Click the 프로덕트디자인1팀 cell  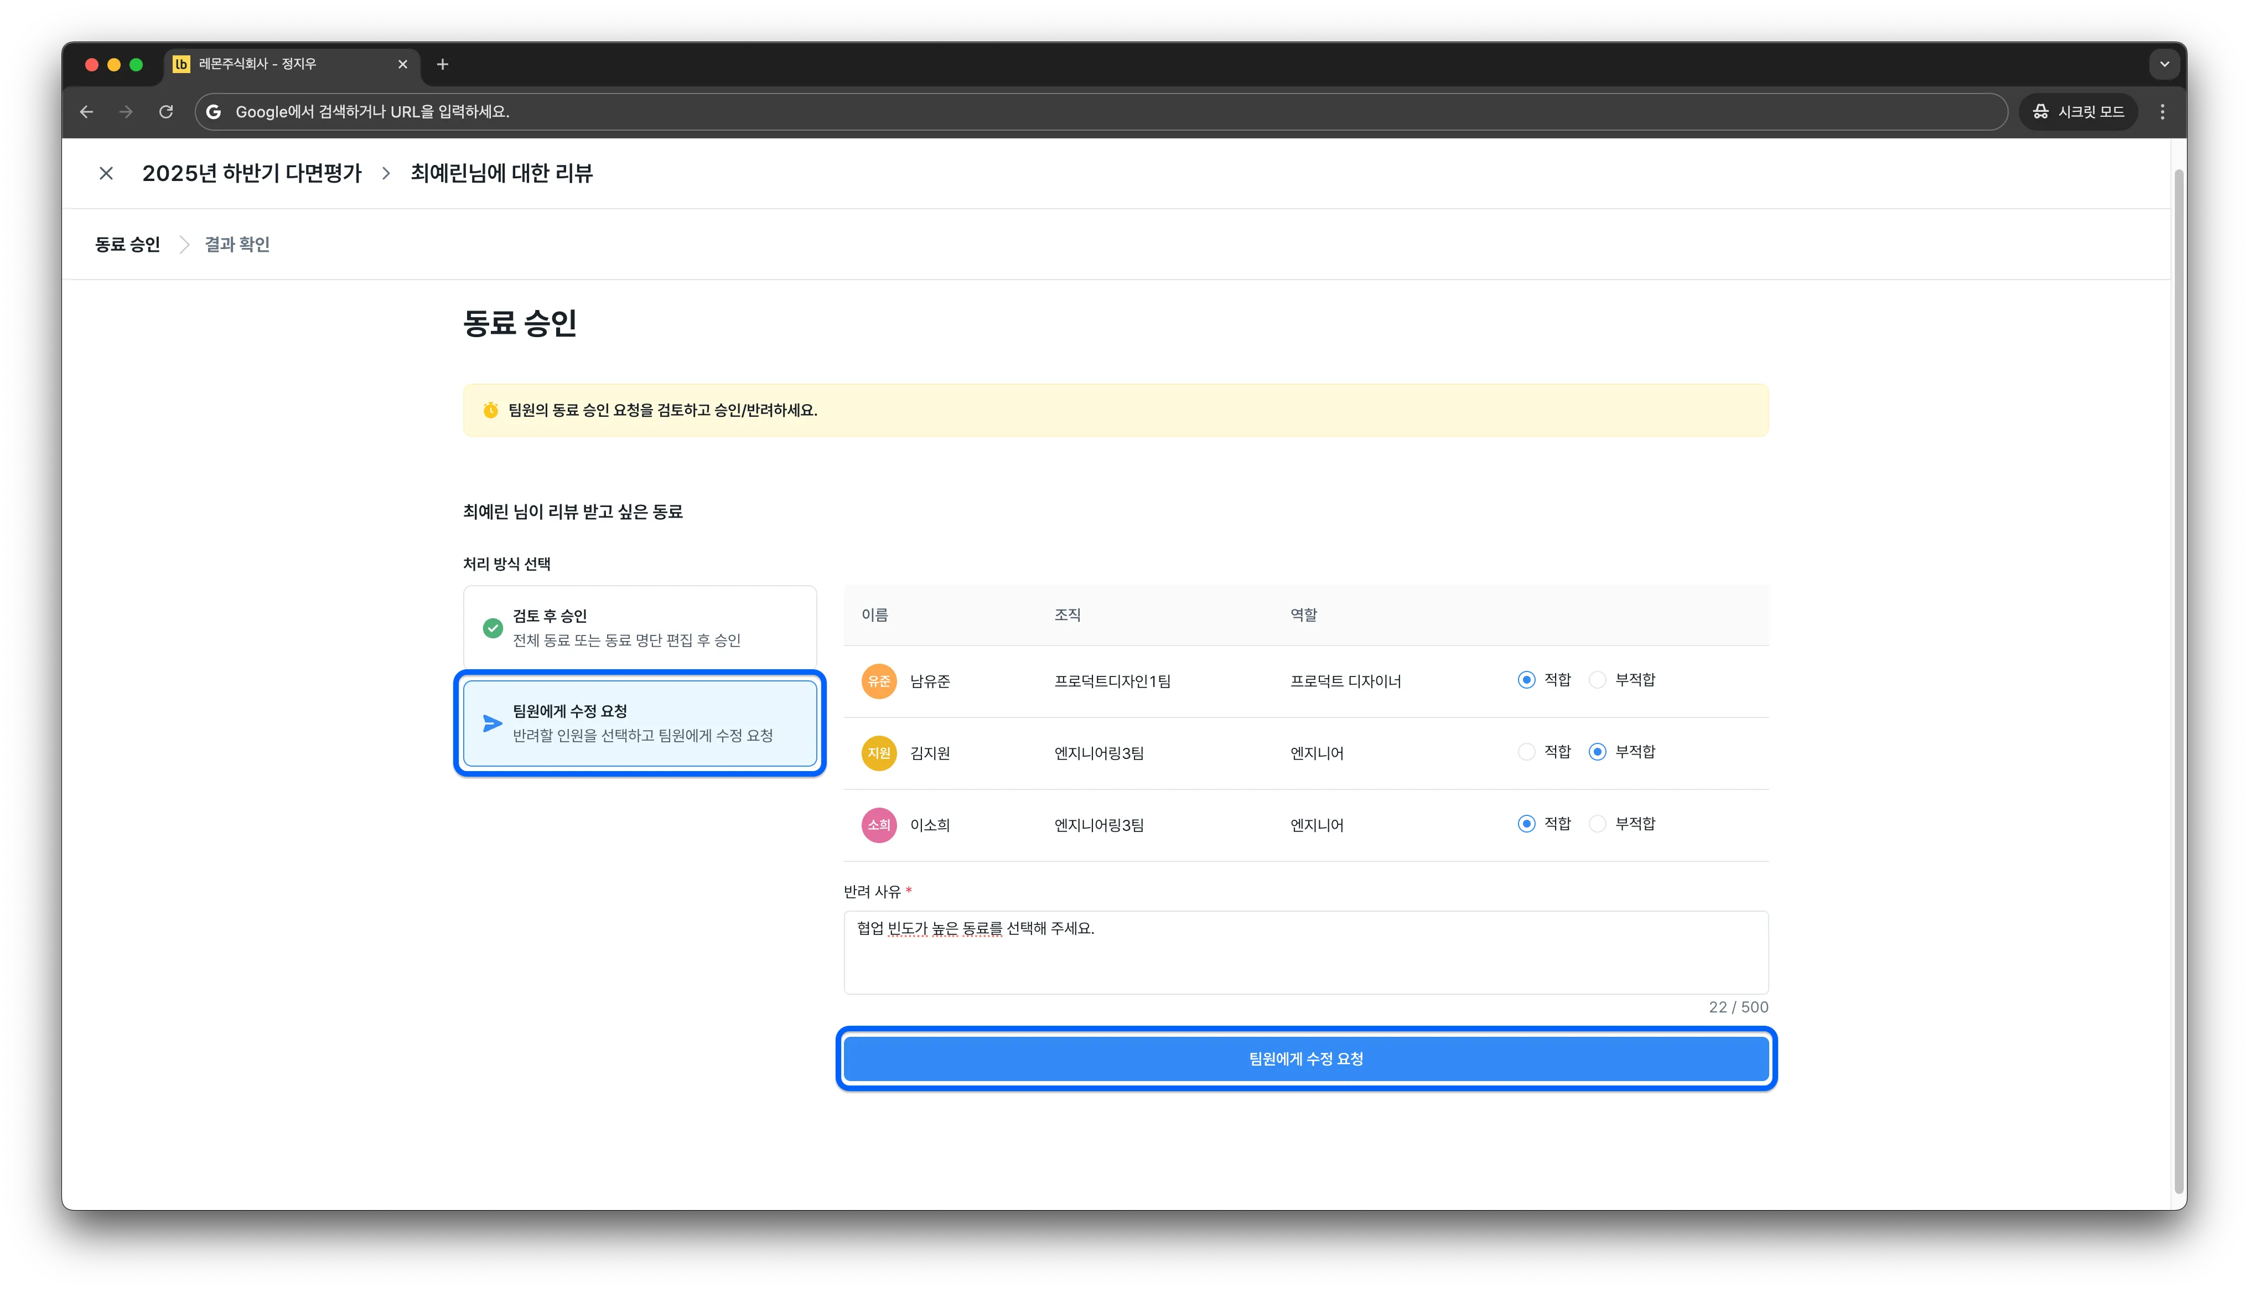tap(1112, 681)
